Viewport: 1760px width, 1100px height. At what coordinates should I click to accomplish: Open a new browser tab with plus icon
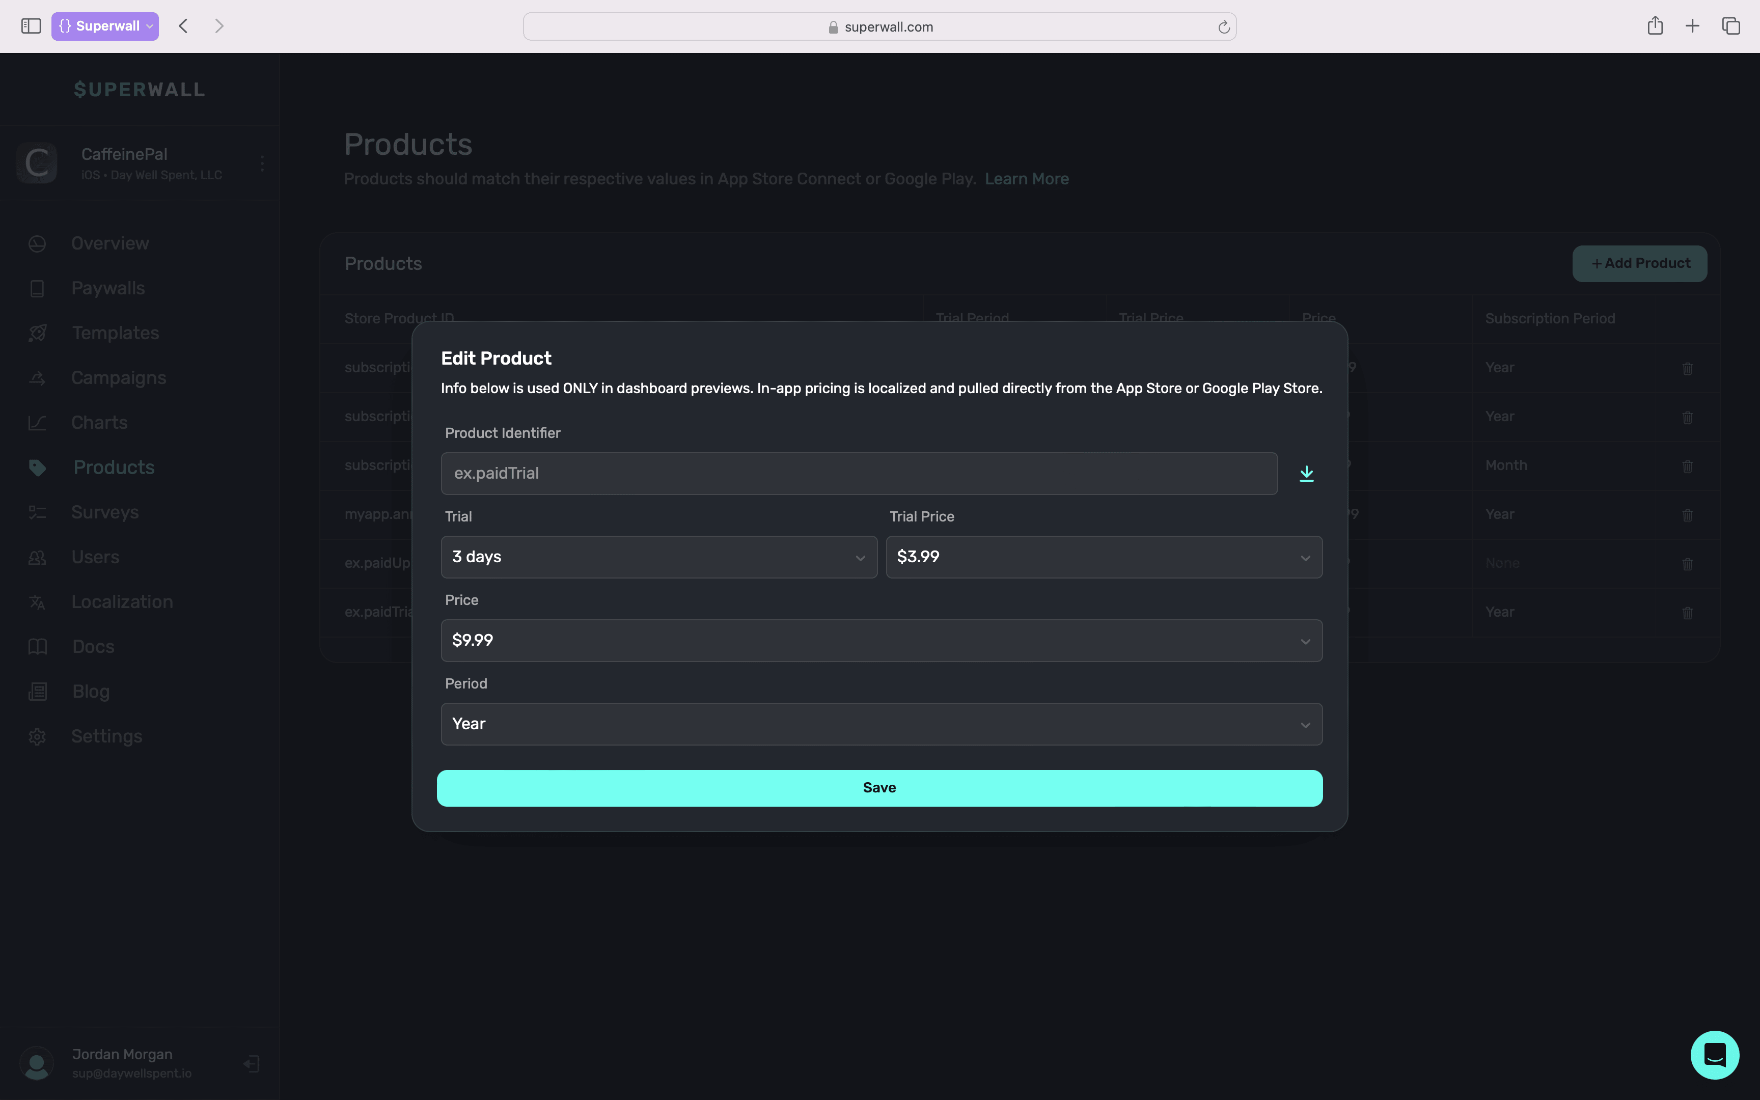[1692, 26]
